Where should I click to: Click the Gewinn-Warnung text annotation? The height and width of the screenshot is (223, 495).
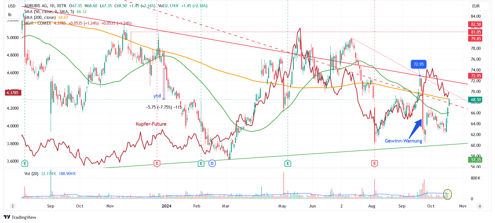click(x=403, y=141)
